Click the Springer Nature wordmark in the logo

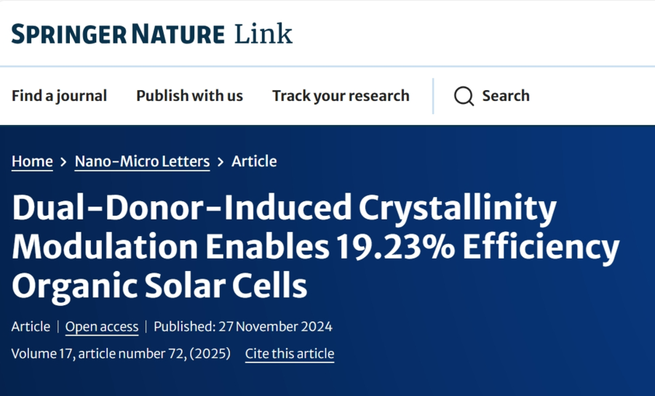click(118, 33)
